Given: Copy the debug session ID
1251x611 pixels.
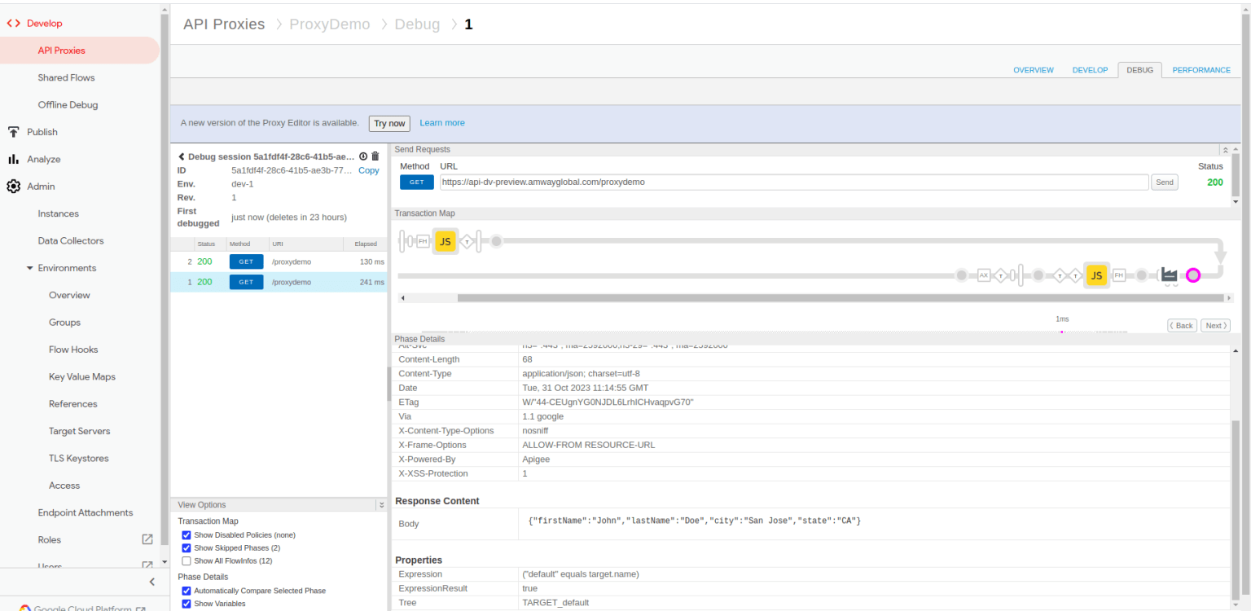Looking at the screenshot, I should [x=368, y=170].
